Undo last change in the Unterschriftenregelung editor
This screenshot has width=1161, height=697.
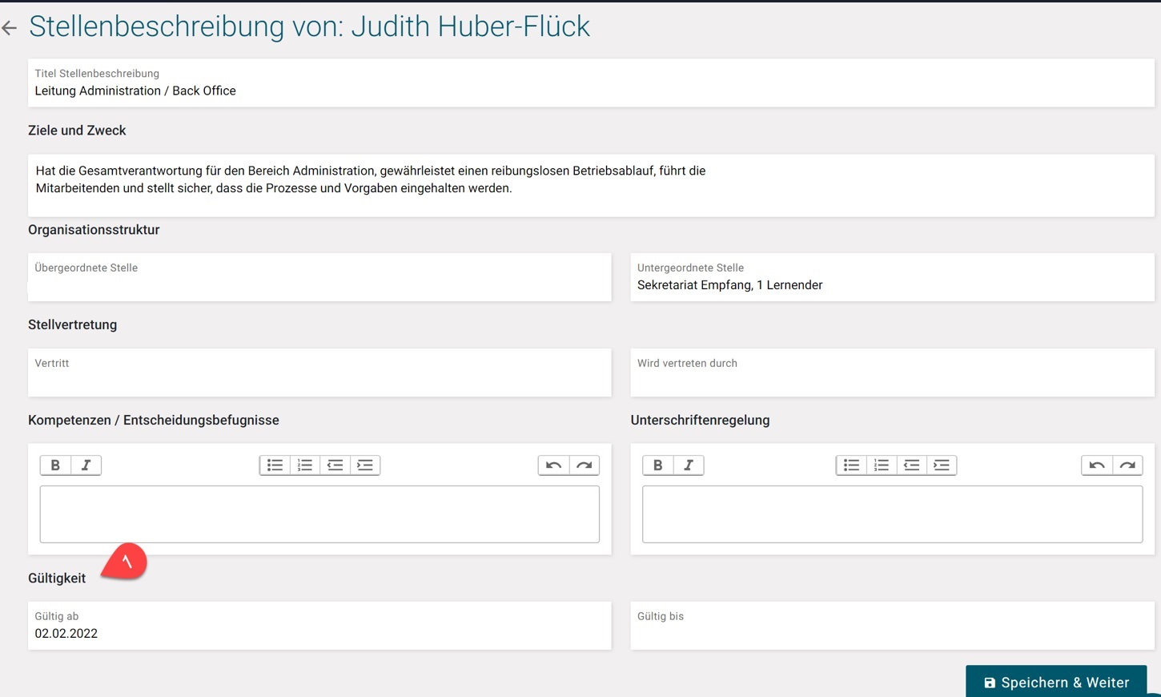coord(1097,465)
